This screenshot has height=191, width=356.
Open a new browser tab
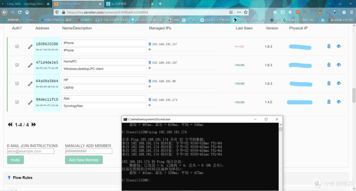click(160, 4)
